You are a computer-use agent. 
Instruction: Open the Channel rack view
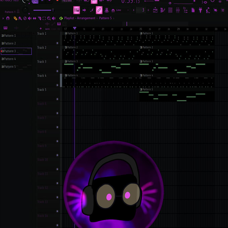tap(170, 10)
